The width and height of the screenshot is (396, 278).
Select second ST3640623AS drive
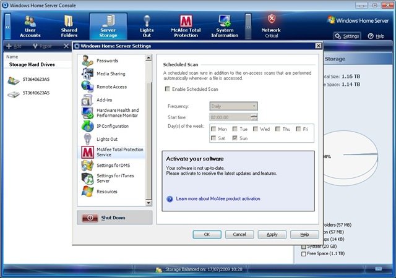tap(28, 93)
